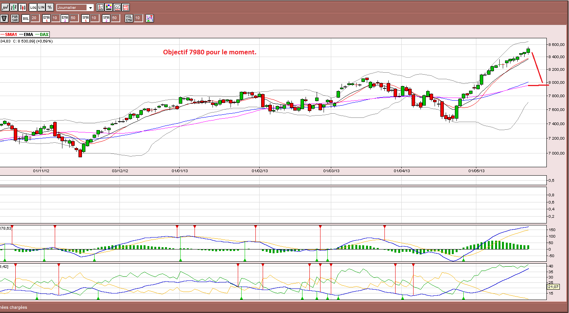569x313 pixels.
Task: Open the chart cursor analysis tool icon
Action: (x=100, y=7)
